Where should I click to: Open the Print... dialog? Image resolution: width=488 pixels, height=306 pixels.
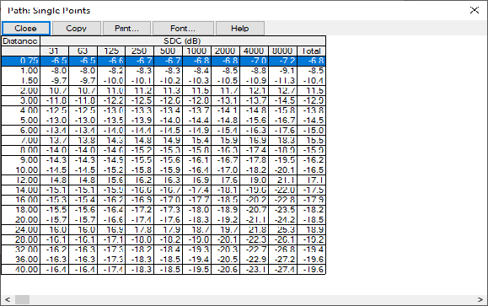point(126,29)
